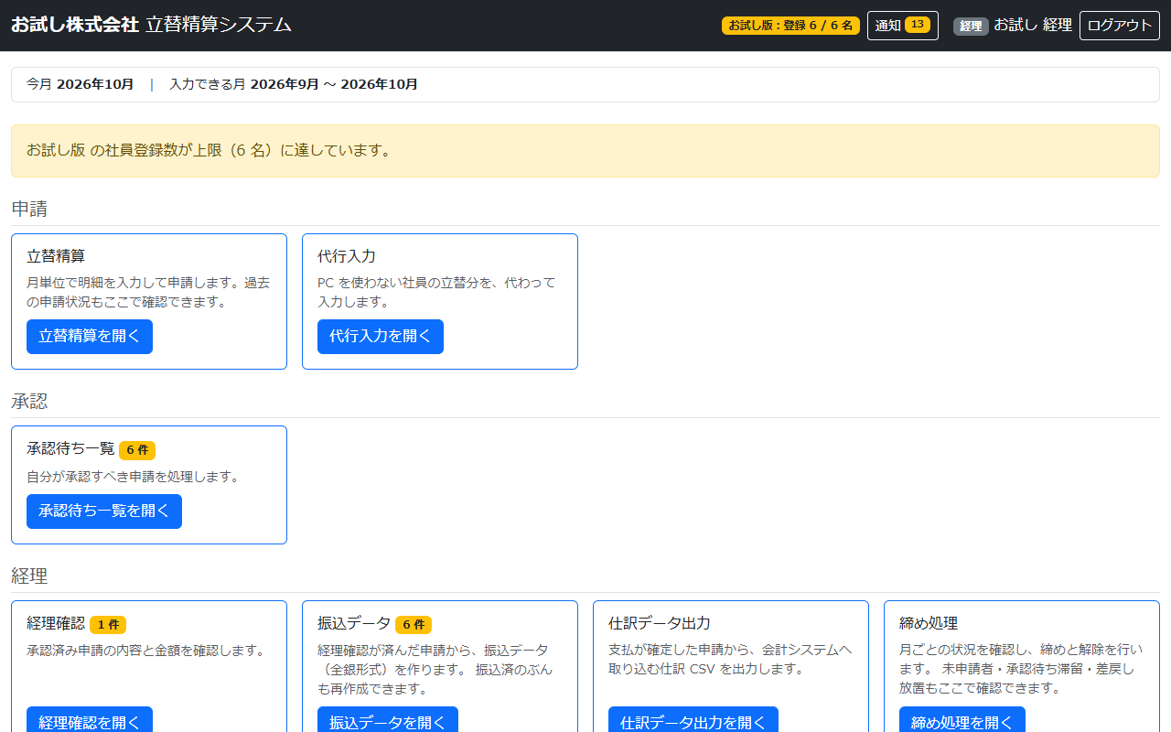Click the 経理 section heading
This screenshot has height=732, width=1171.
coord(29,576)
